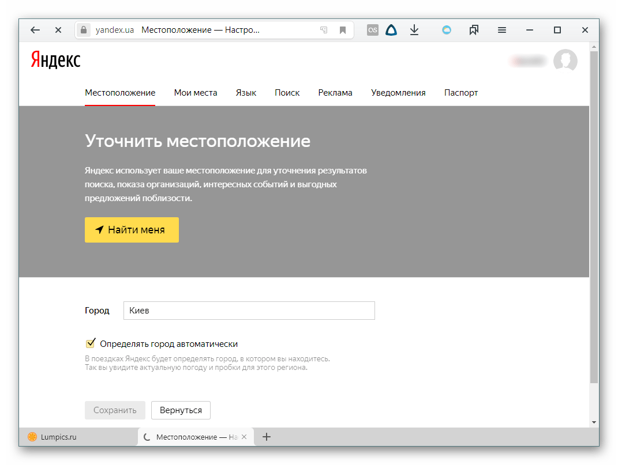Switch to the 'Мои места' tab
618x465 pixels.
(196, 93)
